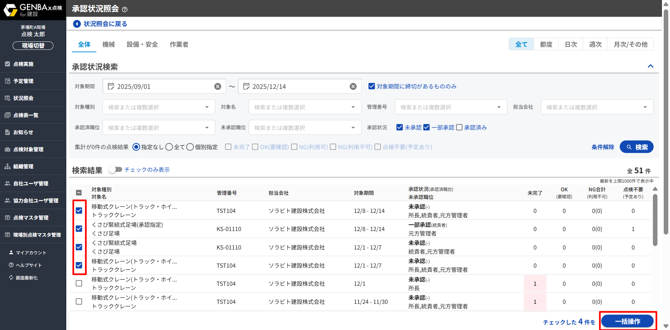This screenshot has width=670, height=330.
Task: Toggle the チェックのみ表示 switch
Action: tap(115, 170)
